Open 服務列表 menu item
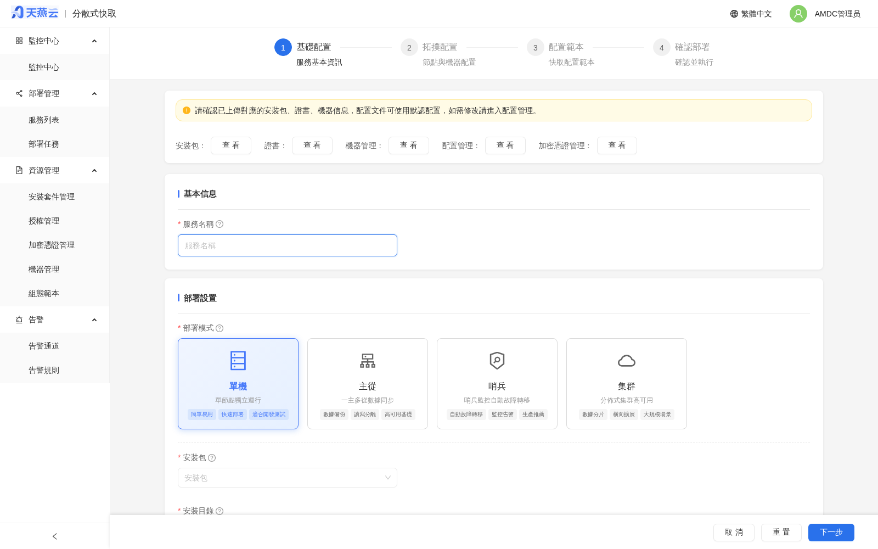This screenshot has width=878, height=549. pyautogui.click(x=55, y=120)
